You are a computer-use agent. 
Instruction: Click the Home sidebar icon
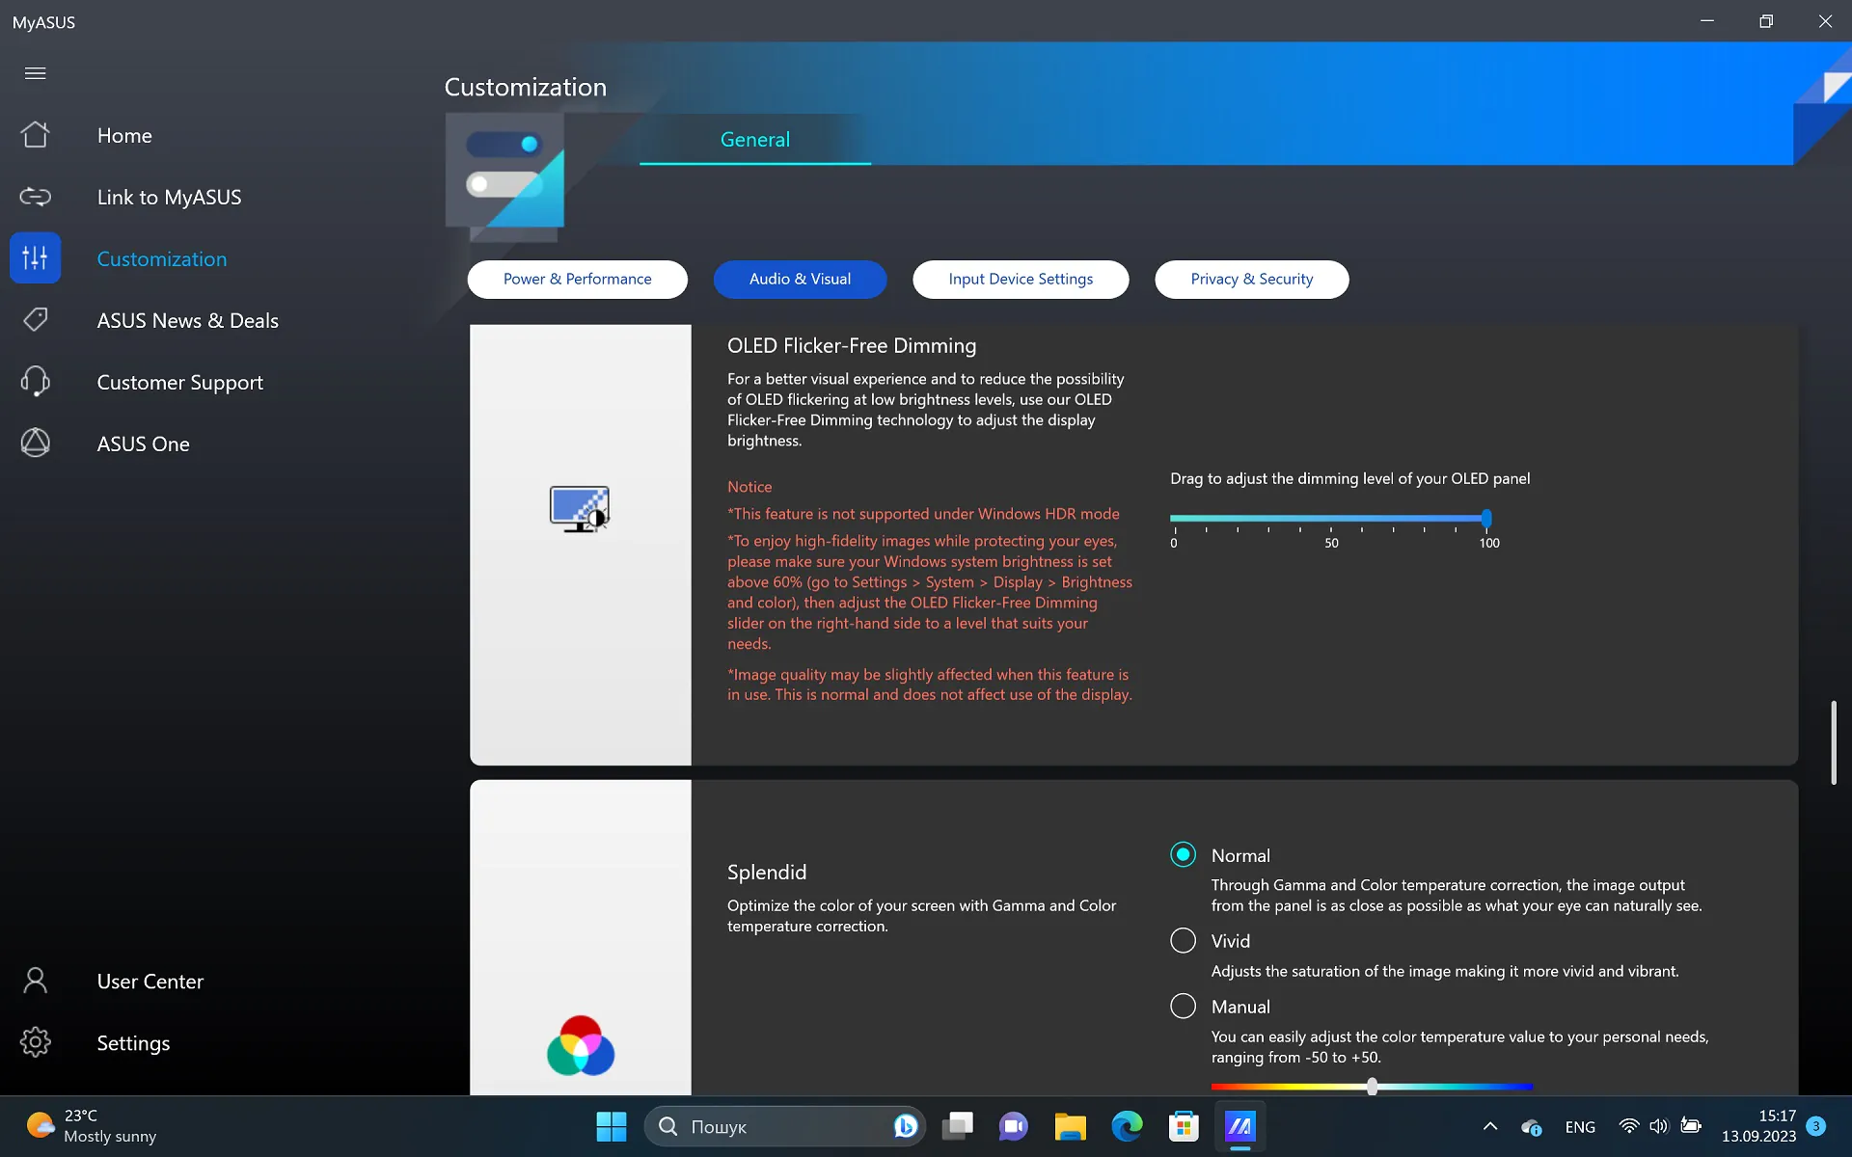click(35, 135)
